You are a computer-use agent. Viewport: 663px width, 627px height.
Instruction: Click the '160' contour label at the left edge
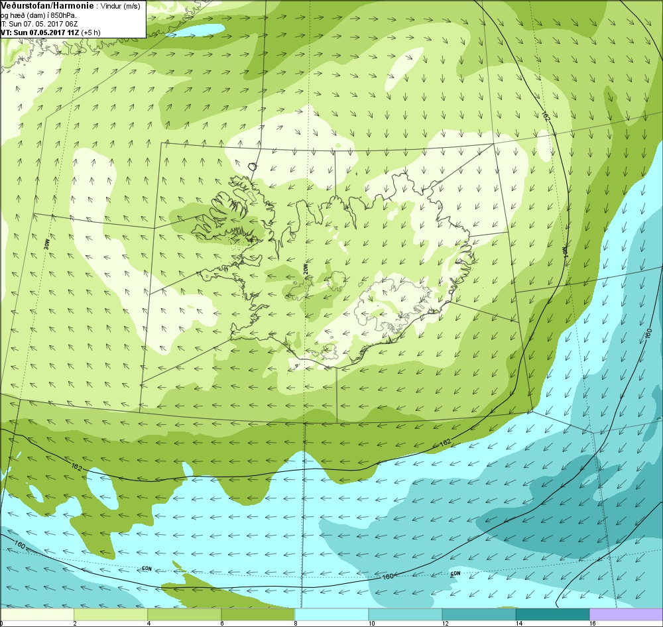(x=19, y=545)
